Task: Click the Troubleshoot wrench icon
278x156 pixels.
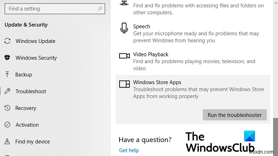Action: coord(7,91)
